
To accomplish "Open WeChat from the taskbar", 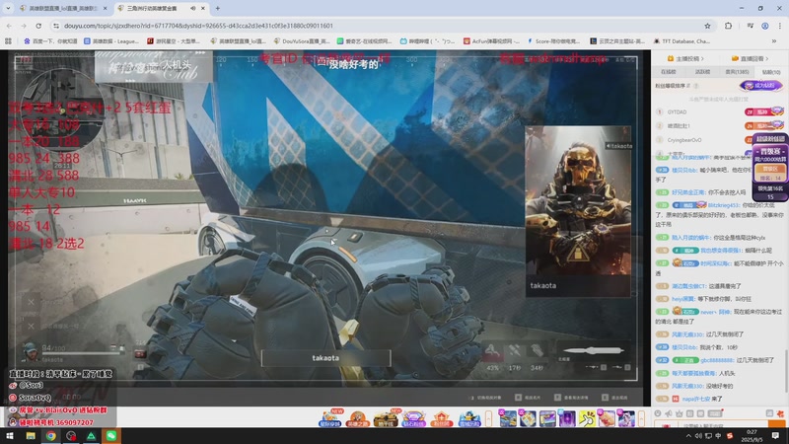I will pos(111,436).
